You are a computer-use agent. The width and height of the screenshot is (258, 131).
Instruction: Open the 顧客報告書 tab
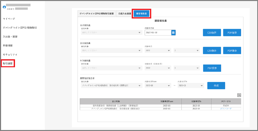pos(141,13)
